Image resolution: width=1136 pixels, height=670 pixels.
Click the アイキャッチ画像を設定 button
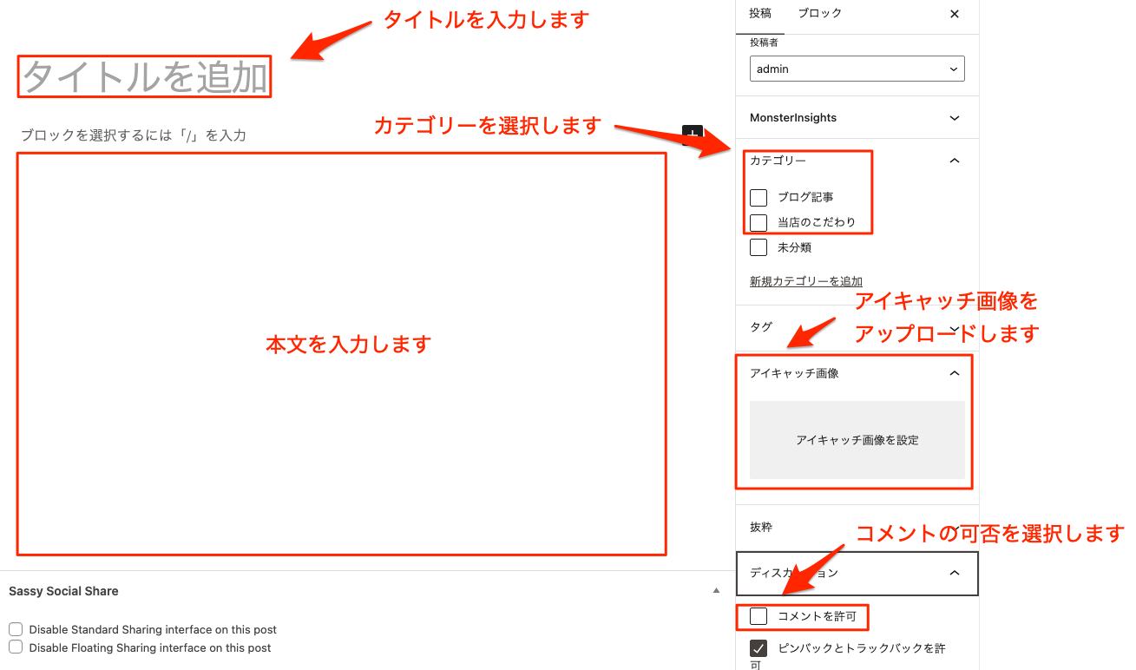[x=857, y=440]
